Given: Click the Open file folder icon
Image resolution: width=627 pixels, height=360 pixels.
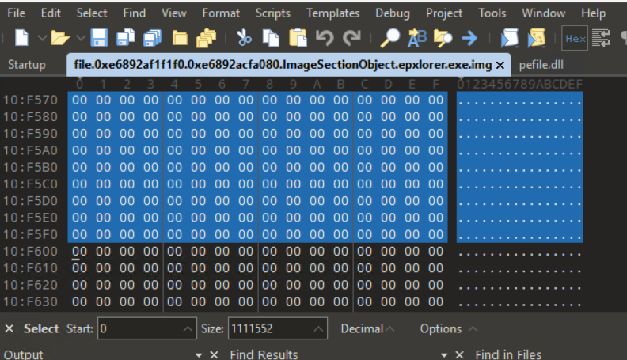Looking at the screenshot, I should pos(60,38).
